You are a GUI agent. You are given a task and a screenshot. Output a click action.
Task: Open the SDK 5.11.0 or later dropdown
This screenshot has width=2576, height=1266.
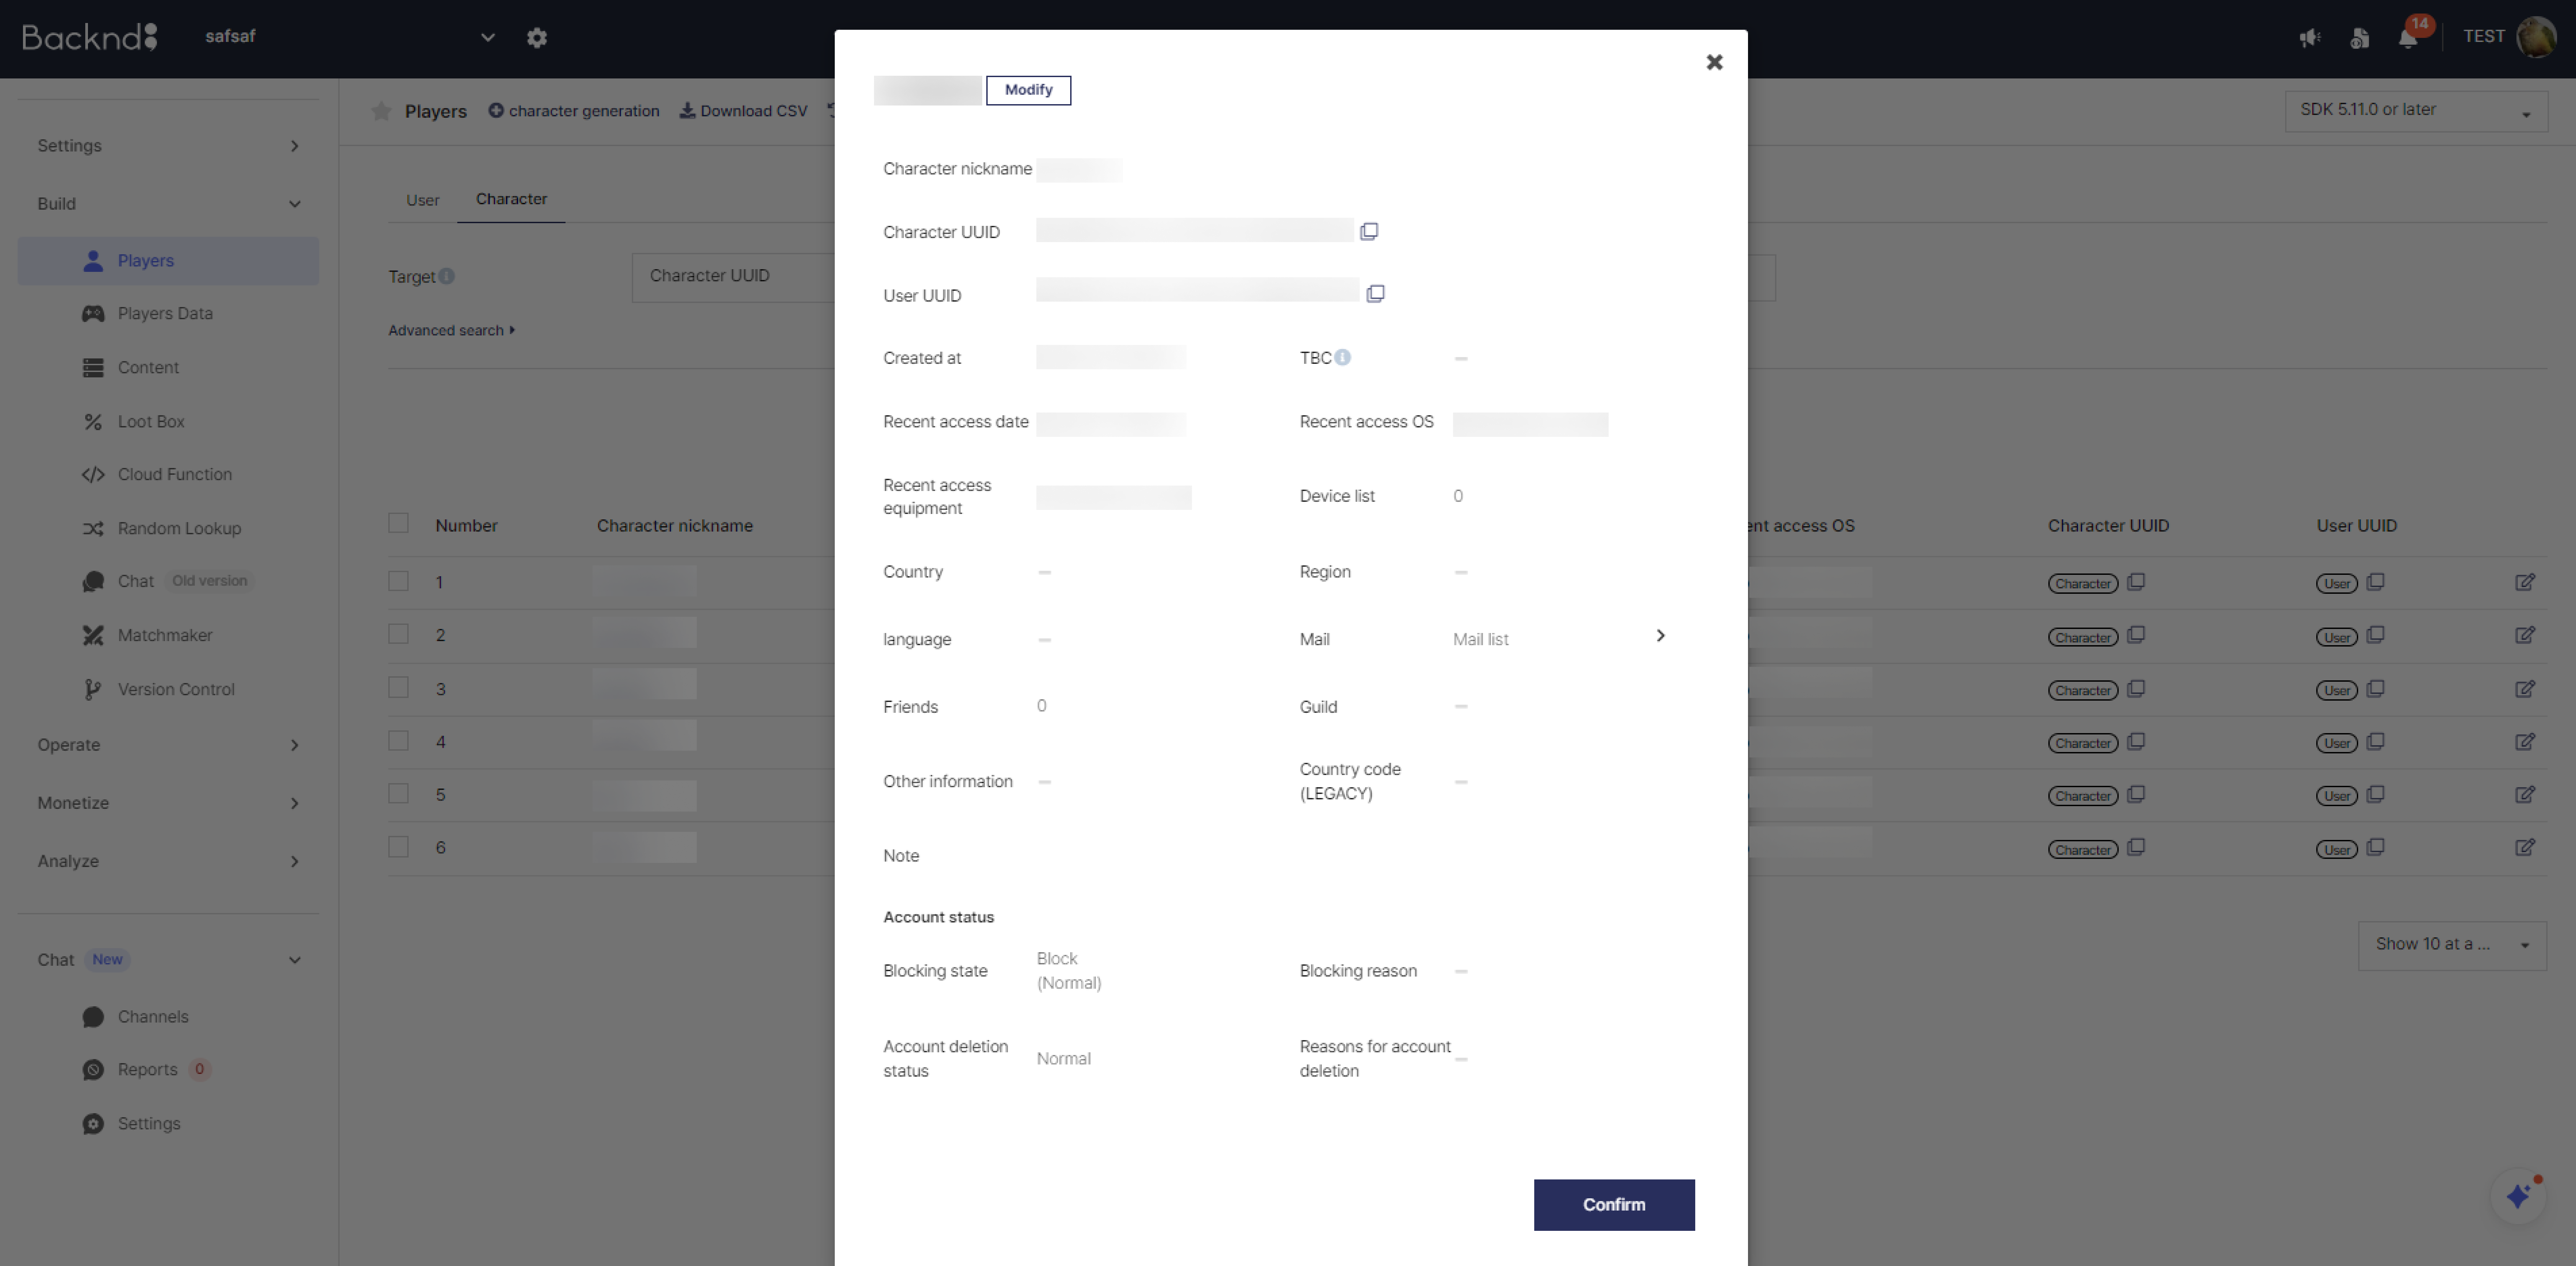(2416, 111)
